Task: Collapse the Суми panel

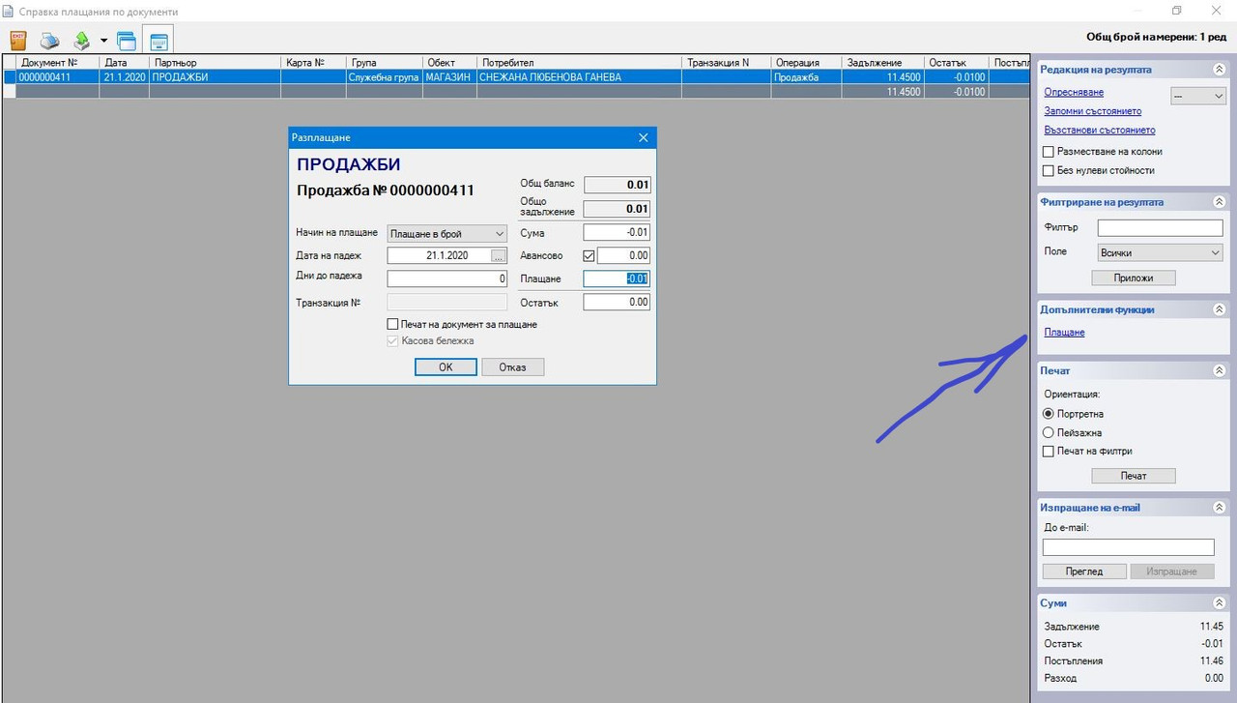Action: 1219,602
